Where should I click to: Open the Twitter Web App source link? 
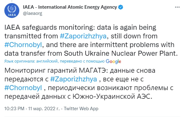(81, 109)
